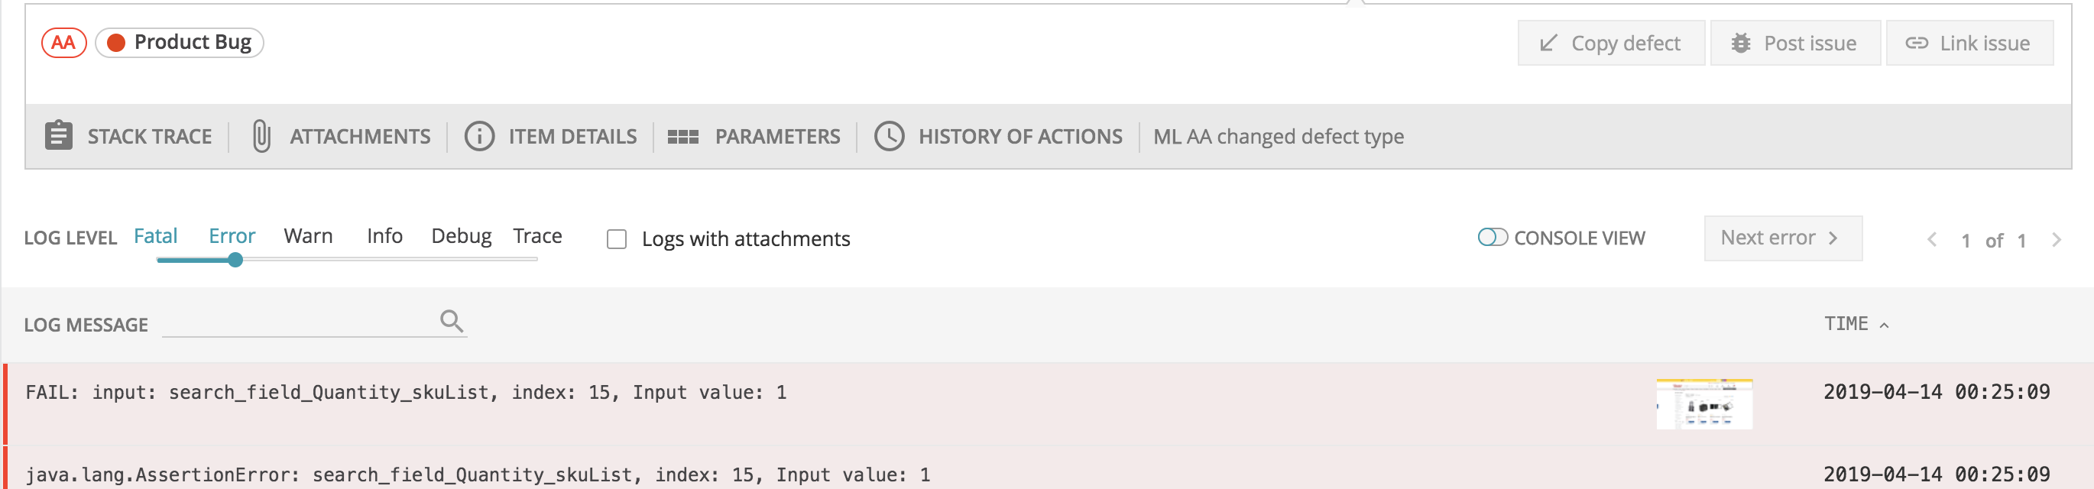Click the Next error chevron
Viewport: 2094px width, 489px height.
point(1834,237)
